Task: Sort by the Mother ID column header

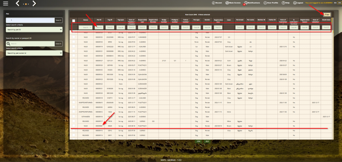Action: point(261,20)
